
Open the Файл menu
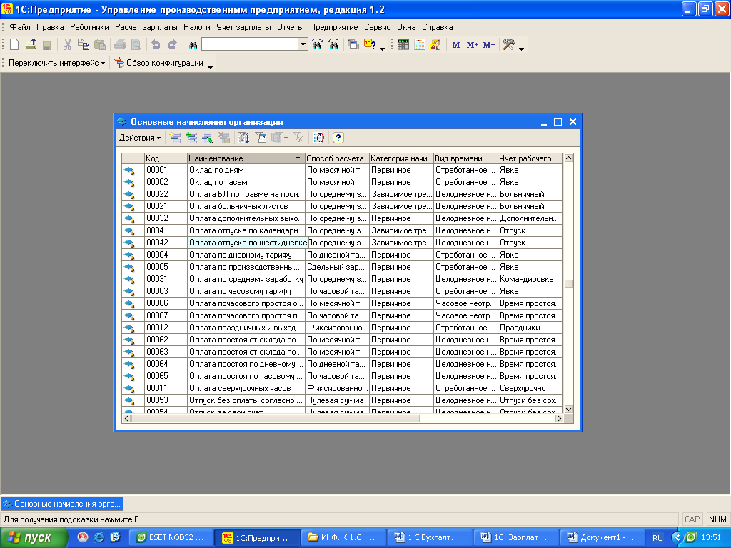(x=19, y=27)
